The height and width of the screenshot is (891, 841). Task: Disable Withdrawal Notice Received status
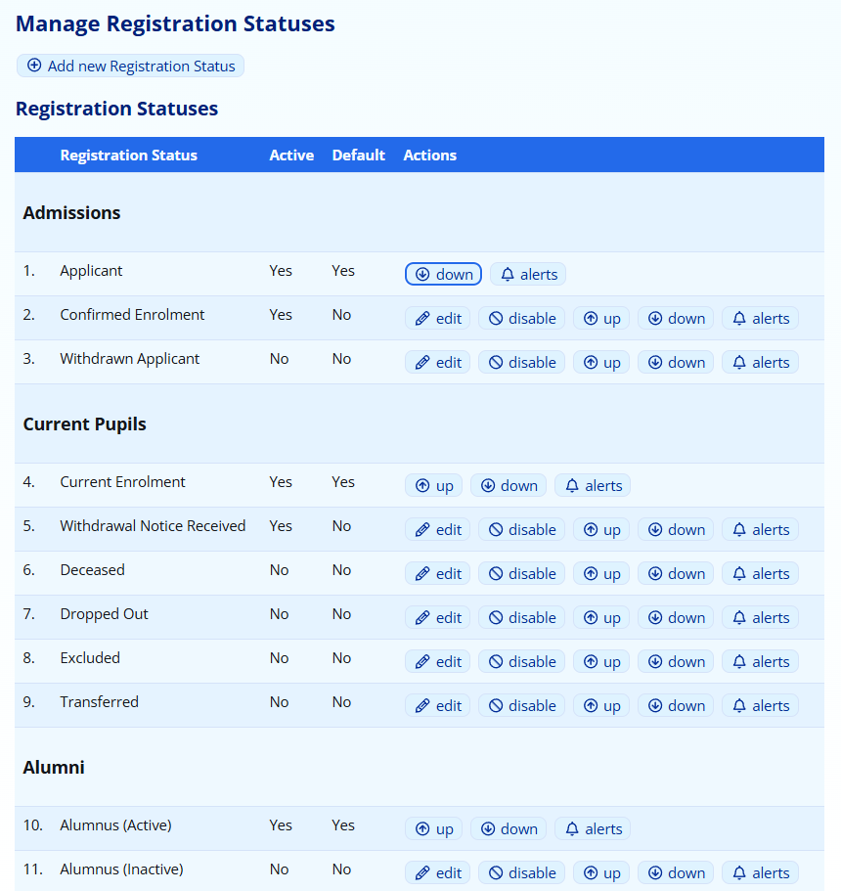tap(521, 530)
